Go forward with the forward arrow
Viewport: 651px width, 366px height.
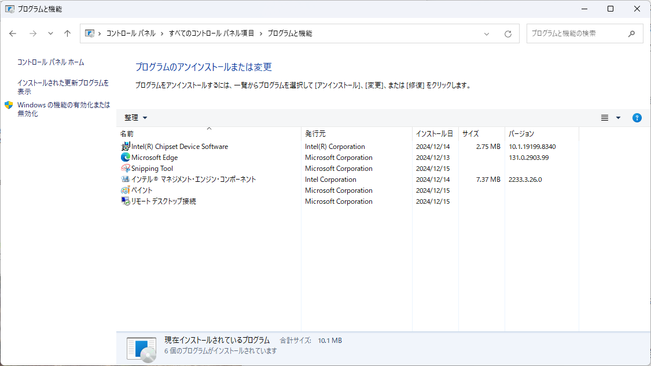tap(33, 33)
